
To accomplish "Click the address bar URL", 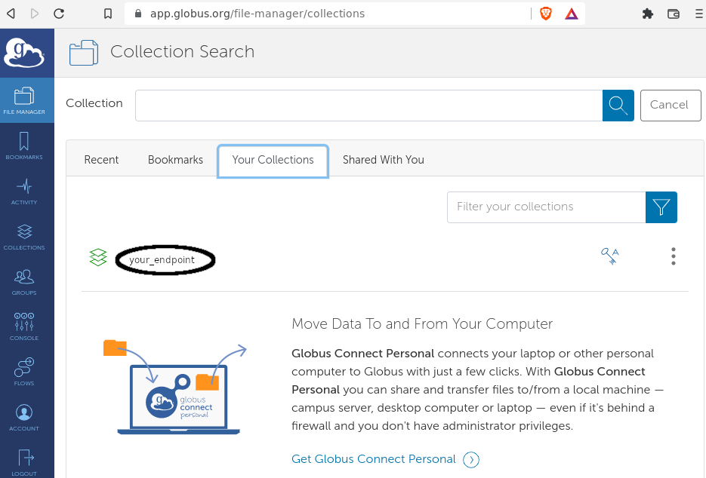I will 257,14.
